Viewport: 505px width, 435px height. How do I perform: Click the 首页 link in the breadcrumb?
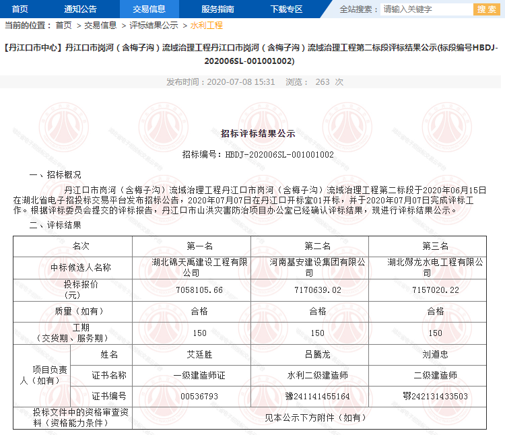tap(63, 25)
